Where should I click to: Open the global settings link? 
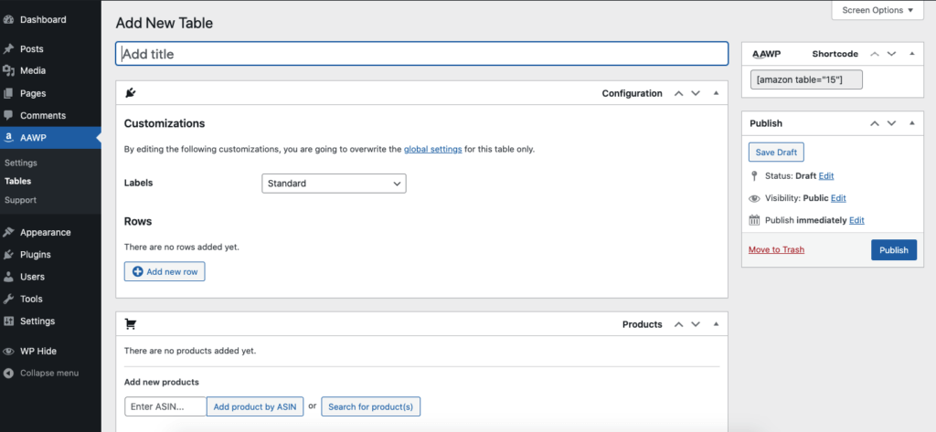point(432,149)
